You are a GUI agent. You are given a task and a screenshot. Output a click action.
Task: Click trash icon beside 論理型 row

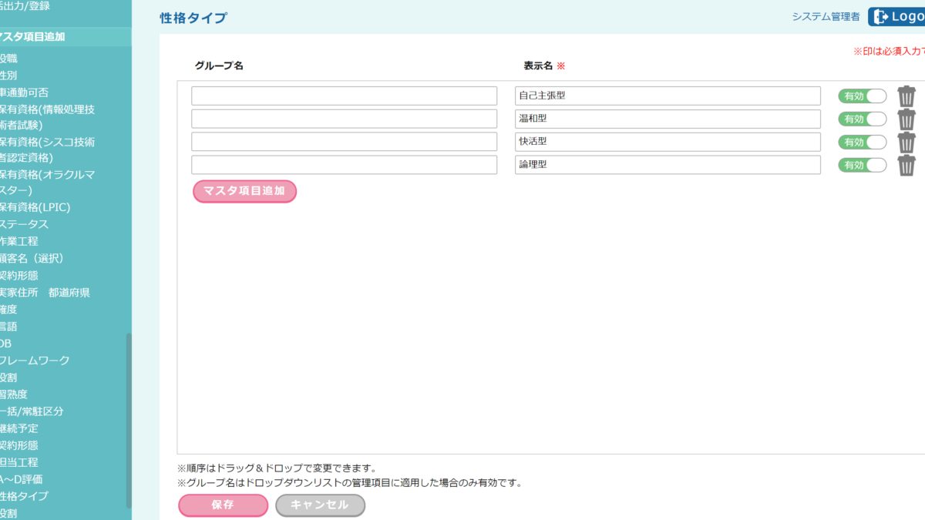[906, 165]
